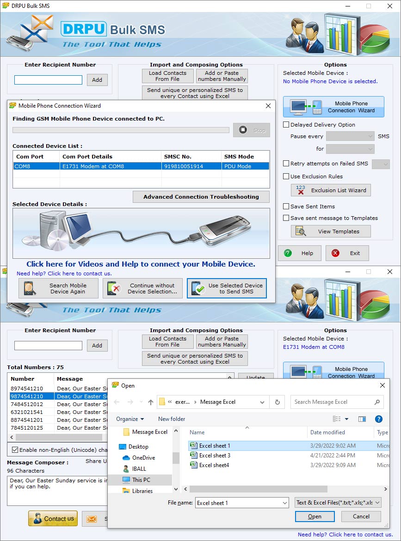Open the Pause every SMS dropdown
The image size is (401, 541).
[350, 136]
